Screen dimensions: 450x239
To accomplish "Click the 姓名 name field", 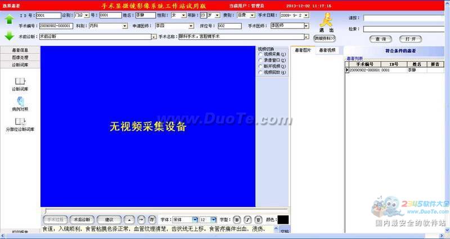I will tap(146, 15).
